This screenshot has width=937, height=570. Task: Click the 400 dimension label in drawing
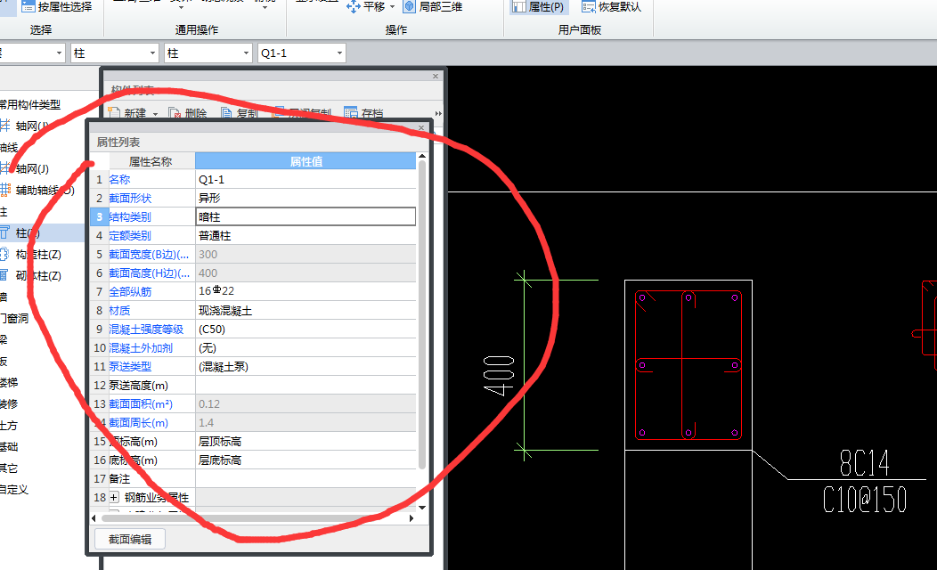(499, 375)
